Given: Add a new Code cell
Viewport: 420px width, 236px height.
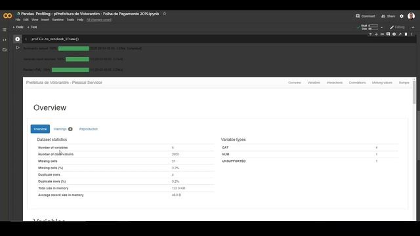Looking at the screenshot, I should (18, 27).
